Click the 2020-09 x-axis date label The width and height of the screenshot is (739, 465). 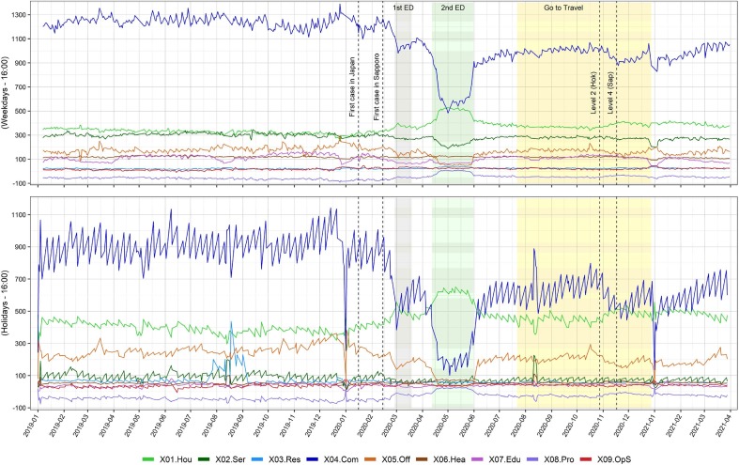[x=543, y=425]
